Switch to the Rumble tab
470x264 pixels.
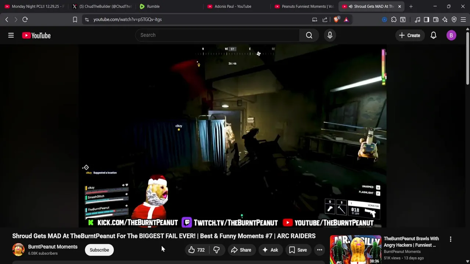tap(169, 6)
